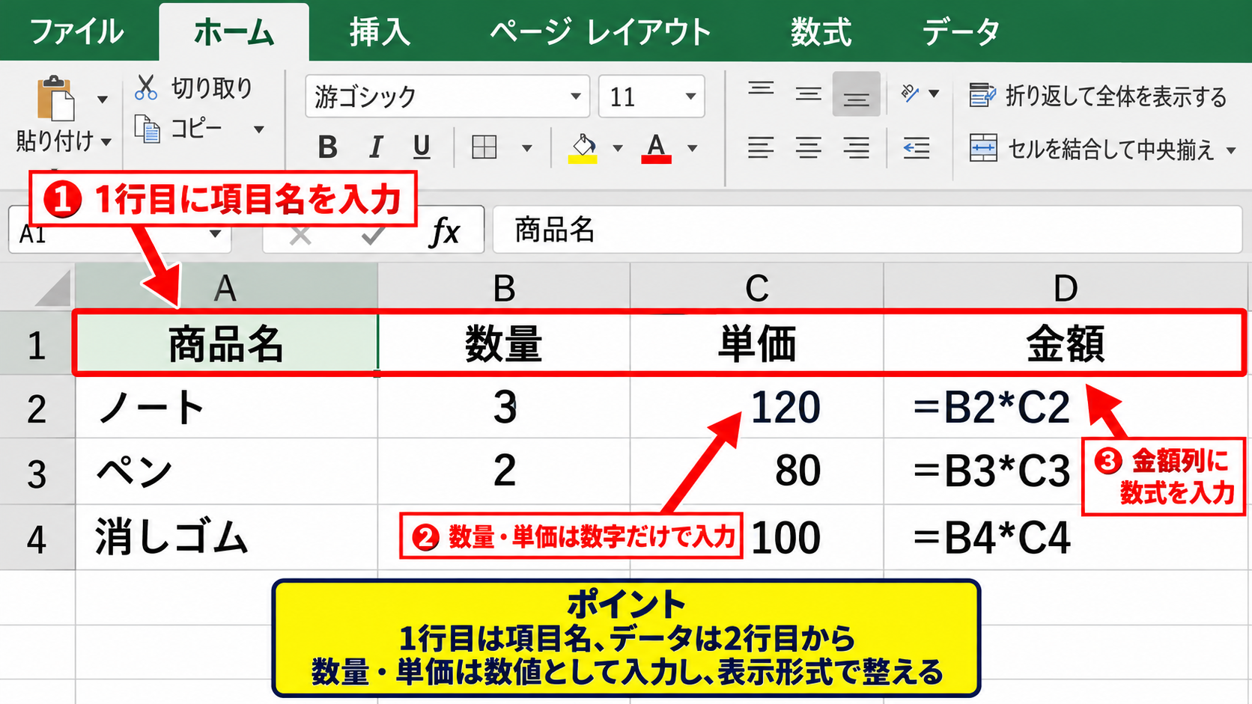Expand the borders dropdown arrow
1252x704 pixels.
(527, 148)
